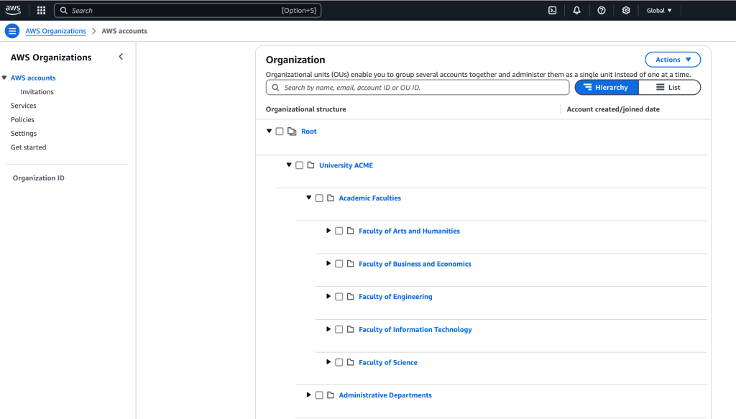Open the University ACME link
This screenshot has height=419, width=736.
click(346, 165)
